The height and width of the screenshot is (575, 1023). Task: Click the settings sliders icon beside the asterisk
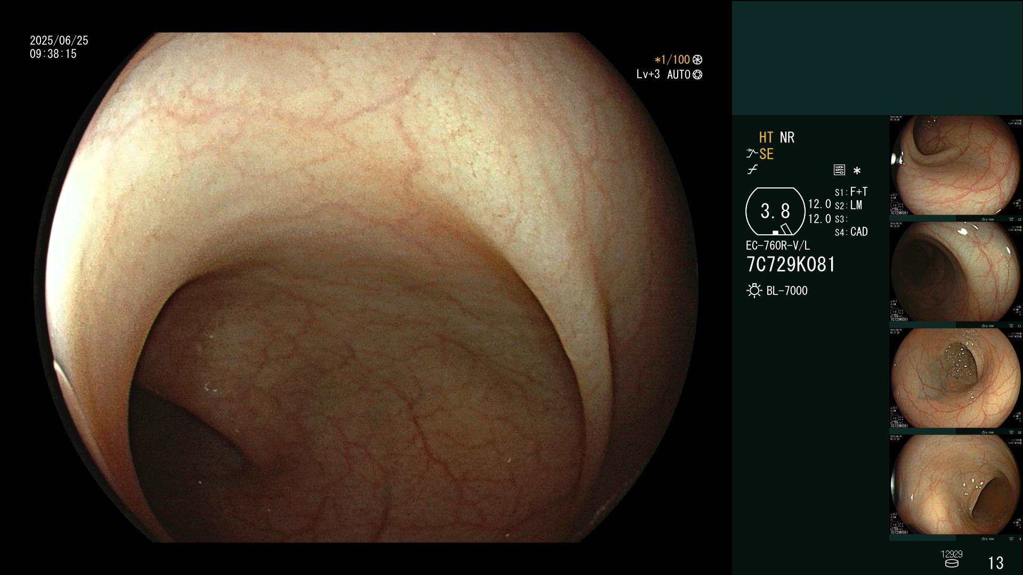[839, 170]
